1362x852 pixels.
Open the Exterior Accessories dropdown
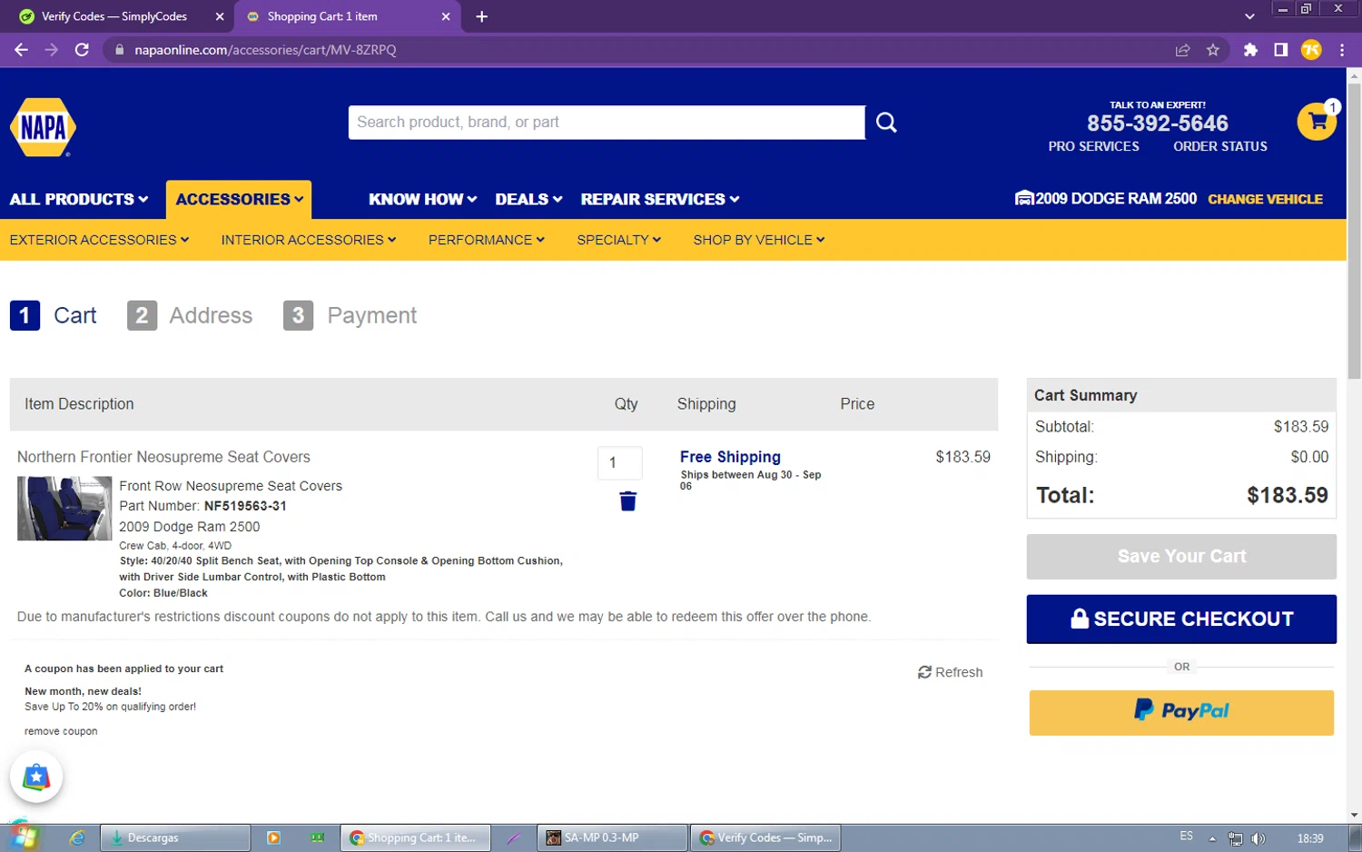99,240
